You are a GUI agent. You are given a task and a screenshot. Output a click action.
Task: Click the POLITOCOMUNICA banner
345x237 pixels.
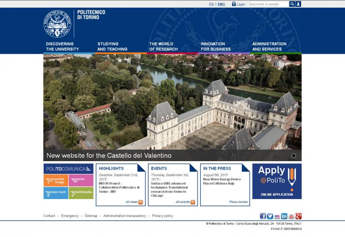point(69,169)
